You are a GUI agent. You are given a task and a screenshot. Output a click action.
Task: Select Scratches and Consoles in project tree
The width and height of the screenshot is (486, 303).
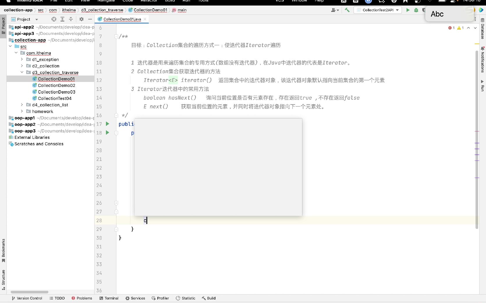point(39,144)
